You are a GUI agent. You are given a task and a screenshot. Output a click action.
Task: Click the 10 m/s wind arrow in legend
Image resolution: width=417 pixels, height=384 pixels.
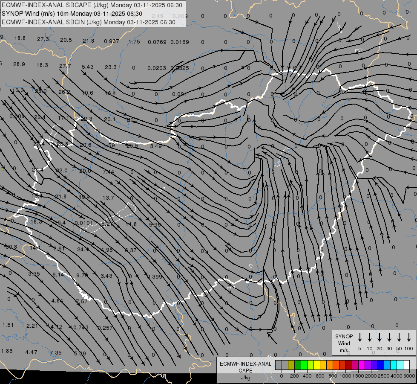369,337
